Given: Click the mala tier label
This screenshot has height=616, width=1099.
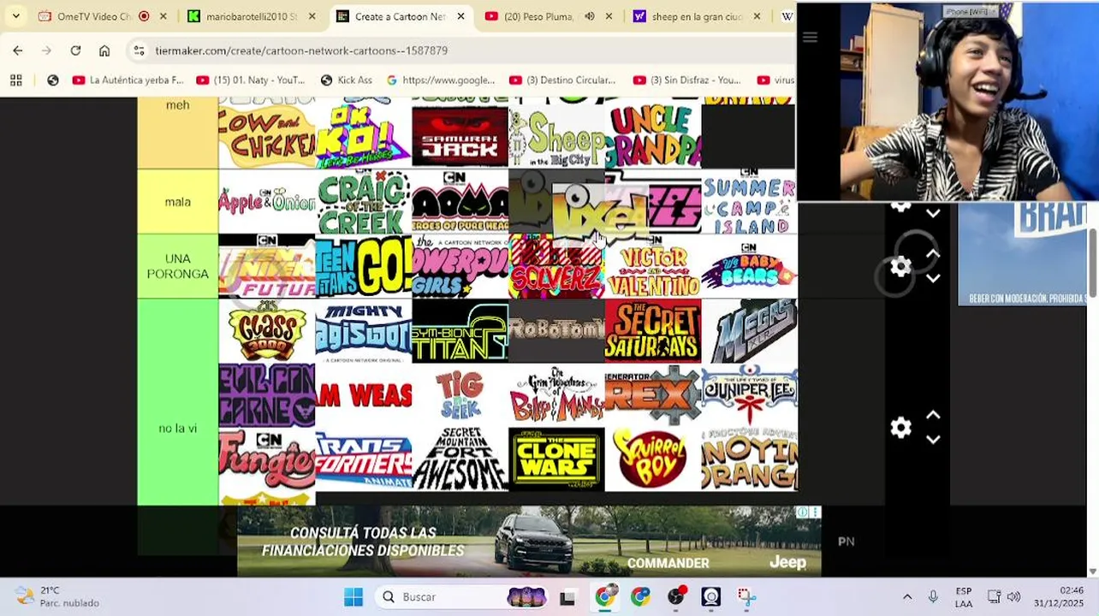Looking at the screenshot, I should point(178,202).
